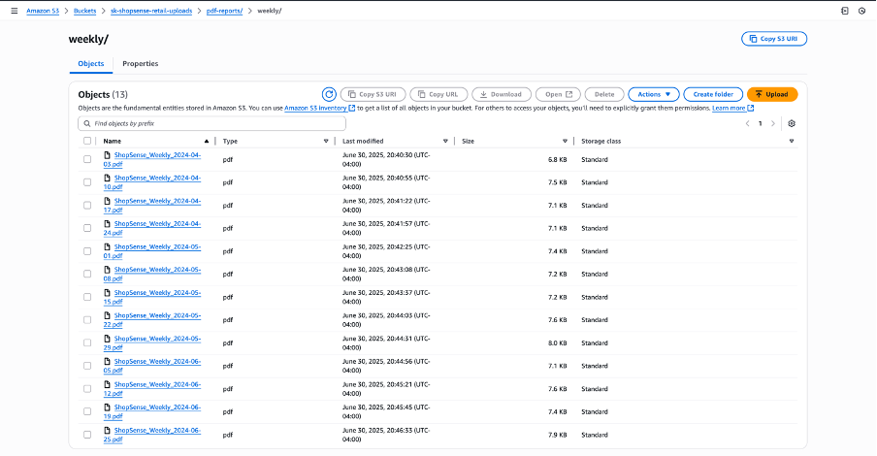Click the search magnifier icon
The width and height of the screenshot is (877, 456).
87,123
